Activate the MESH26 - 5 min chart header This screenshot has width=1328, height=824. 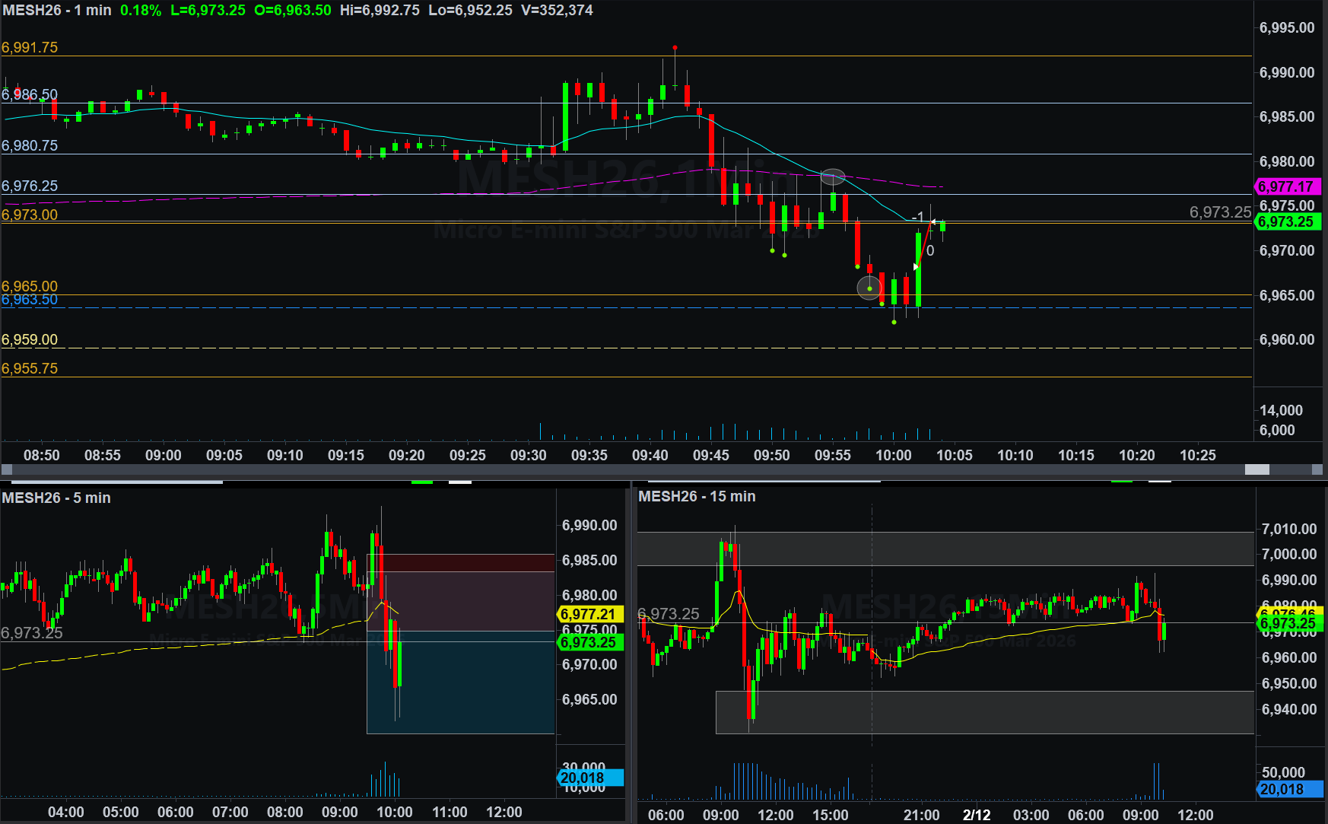point(56,498)
